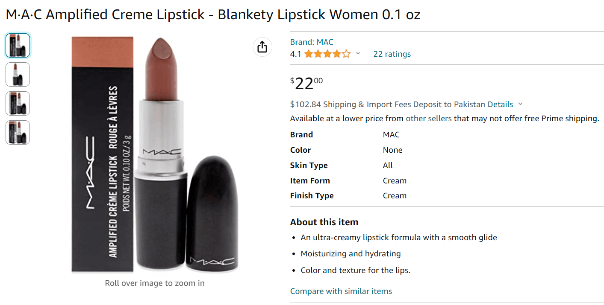604x305 pixels.
Task: Select the second product thumbnail
Action: pyautogui.click(x=18, y=74)
